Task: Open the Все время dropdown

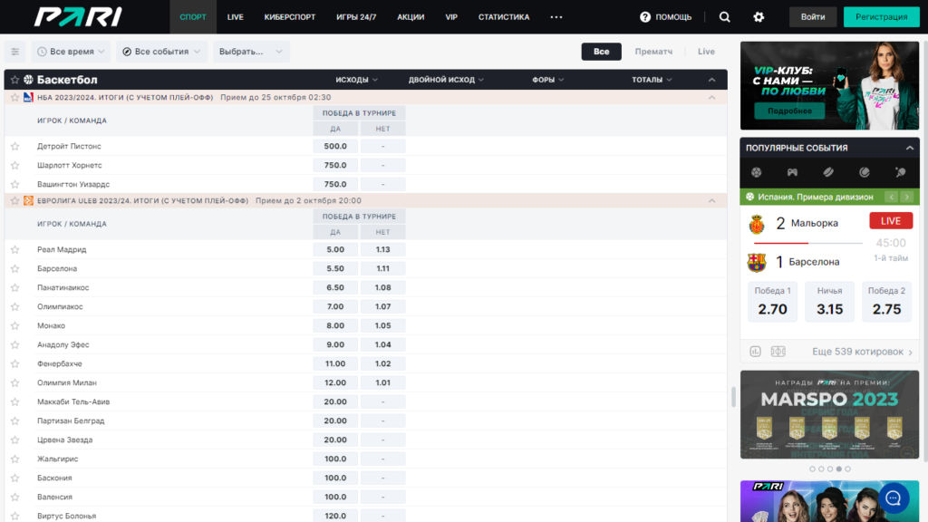Action: [71, 52]
